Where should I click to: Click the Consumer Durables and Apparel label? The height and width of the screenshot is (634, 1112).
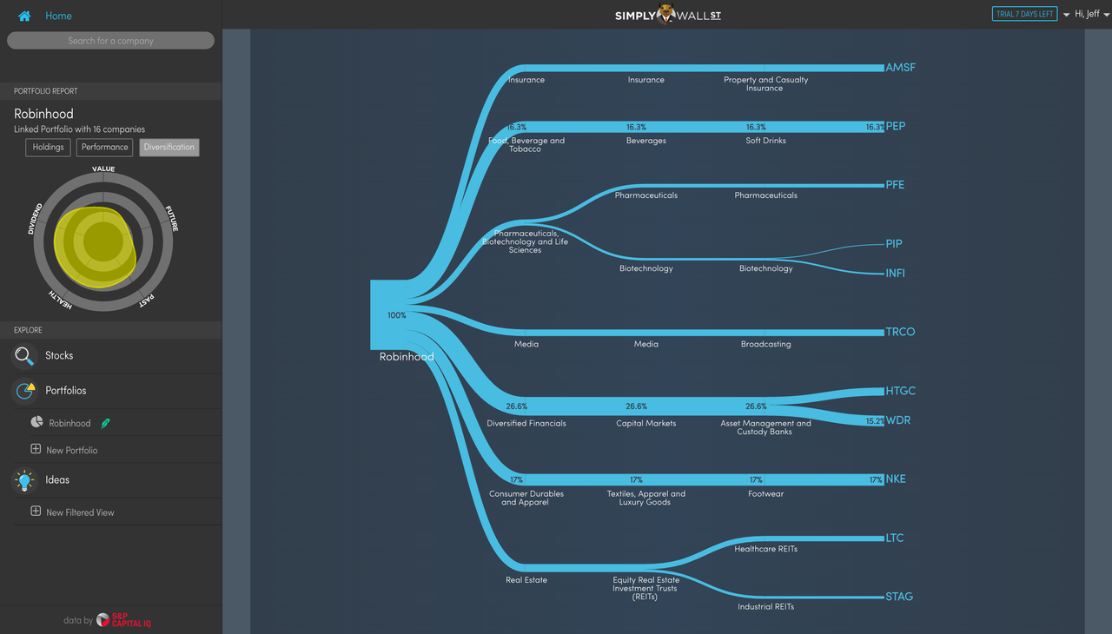(x=526, y=499)
